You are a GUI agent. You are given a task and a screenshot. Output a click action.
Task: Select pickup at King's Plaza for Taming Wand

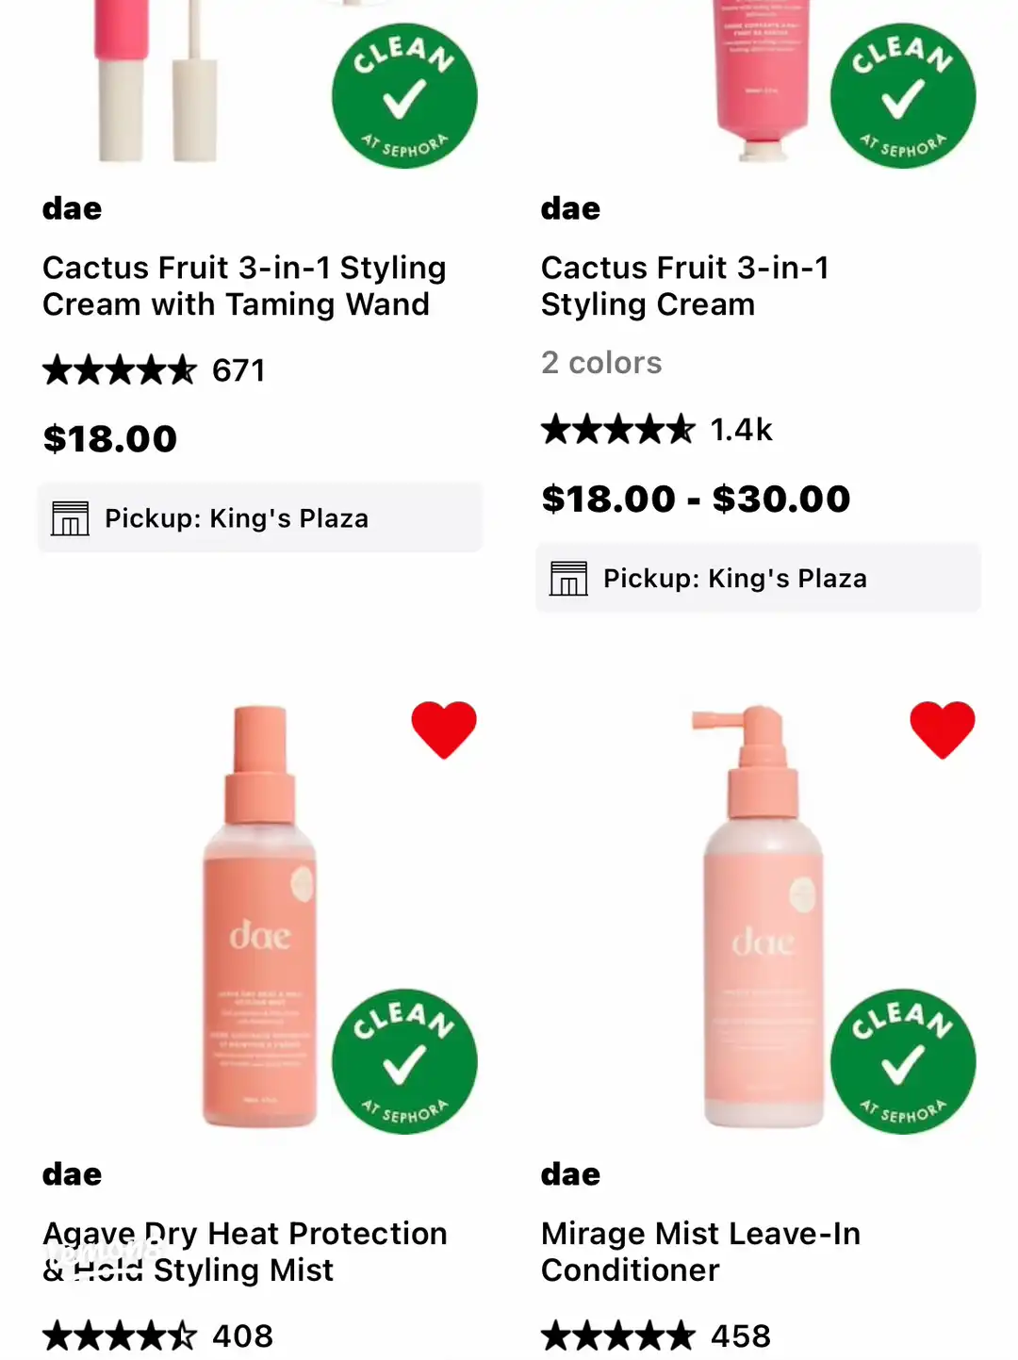260,518
